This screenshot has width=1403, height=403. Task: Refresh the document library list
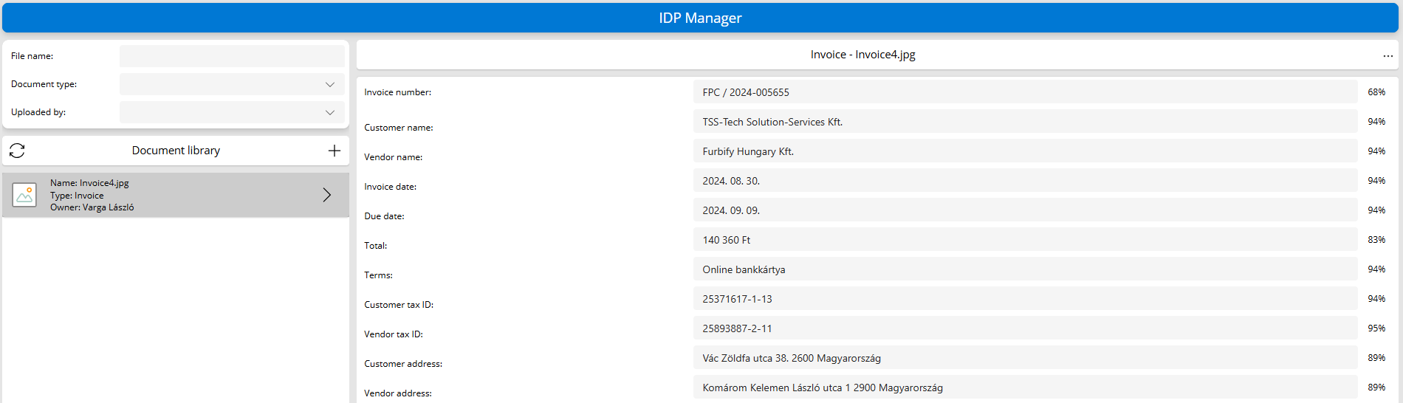[x=17, y=151]
